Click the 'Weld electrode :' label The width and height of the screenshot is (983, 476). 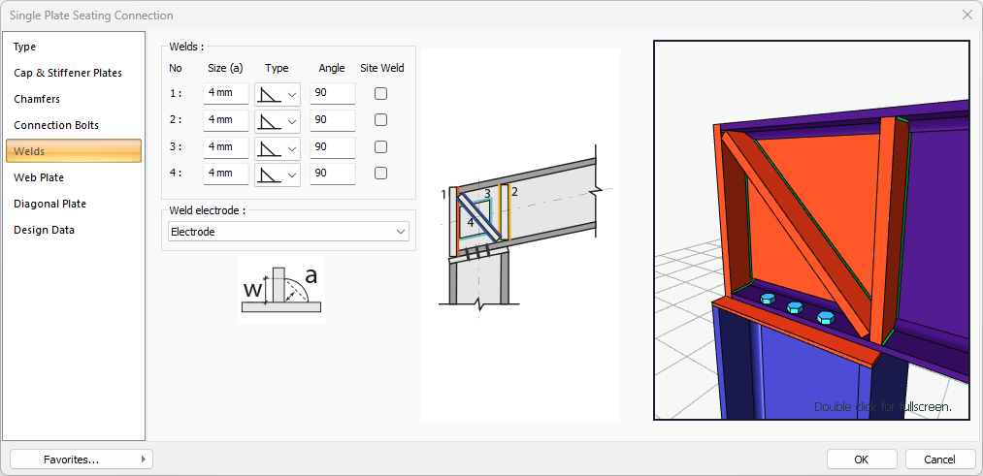coord(207,210)
